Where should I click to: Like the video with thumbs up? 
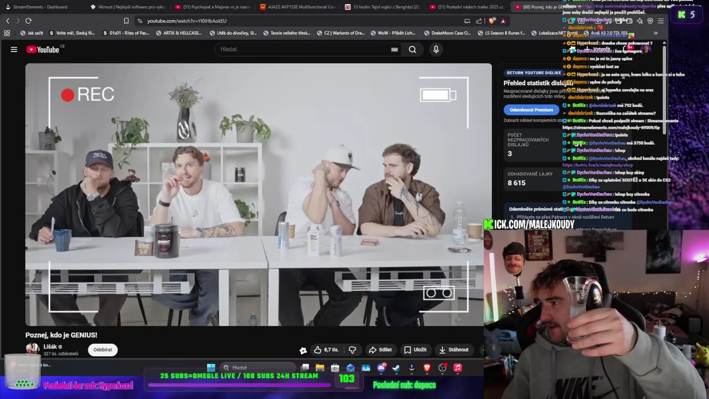point(326,350)
